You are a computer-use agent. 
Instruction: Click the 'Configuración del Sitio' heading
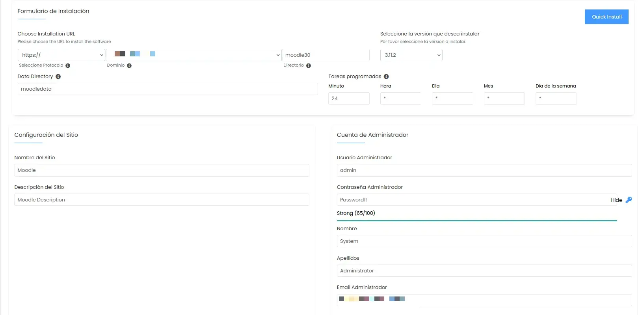pyautogui.click(x=46, y=135)
